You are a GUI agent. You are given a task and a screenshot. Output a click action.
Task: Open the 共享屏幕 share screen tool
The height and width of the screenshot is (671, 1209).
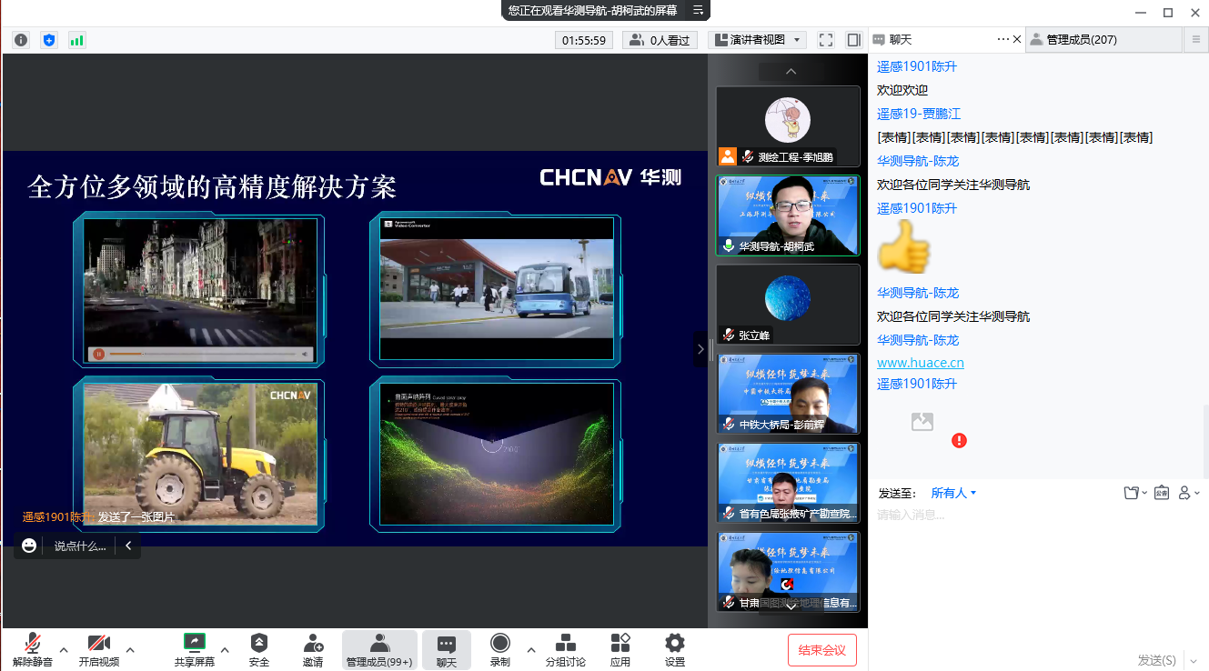[x=194, y=649]
